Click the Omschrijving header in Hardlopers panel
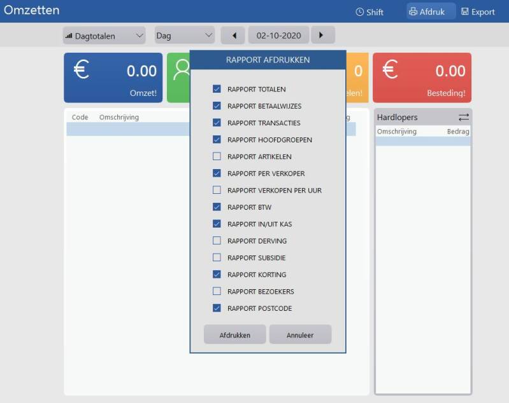Image resolution: width=509 pixels, height=403 pixels. coord(397,132)
